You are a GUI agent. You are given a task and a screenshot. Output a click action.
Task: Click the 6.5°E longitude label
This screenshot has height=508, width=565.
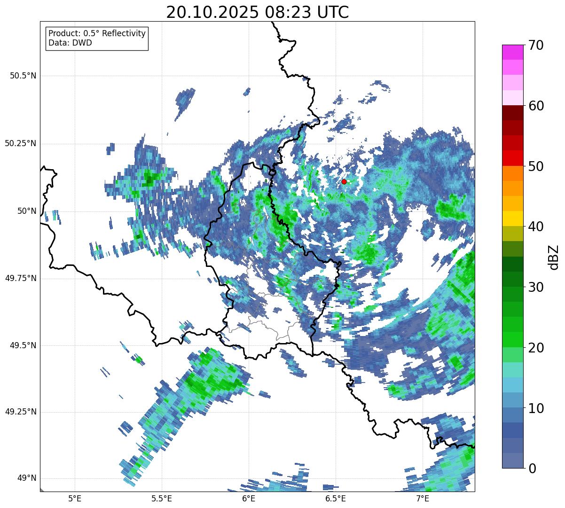(336, 498)
